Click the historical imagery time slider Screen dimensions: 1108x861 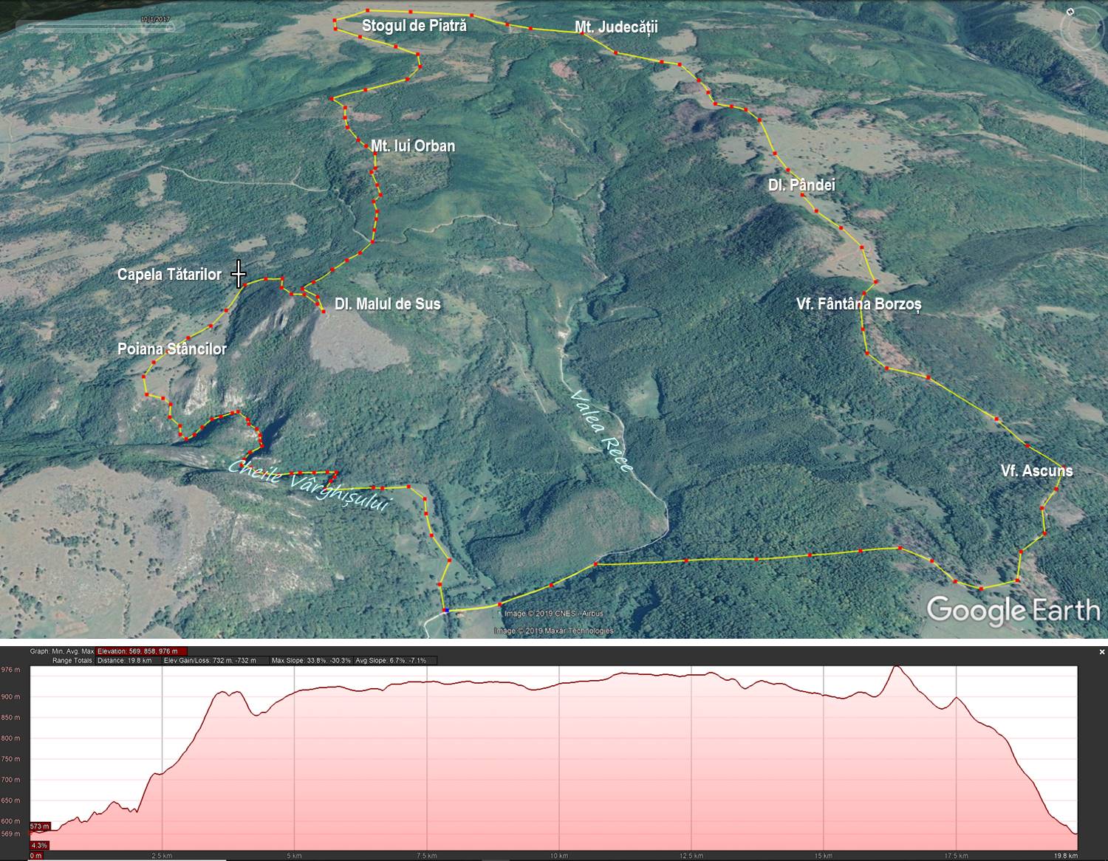pos(96,27)
